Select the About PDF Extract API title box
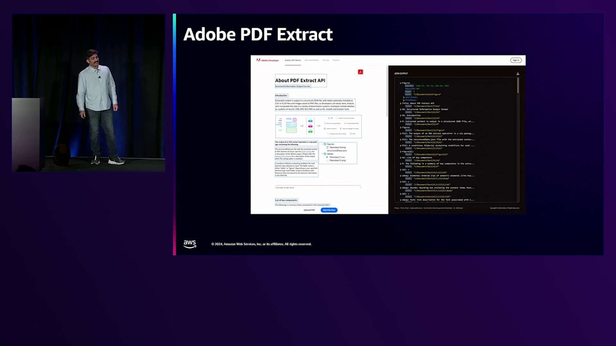Screen dimensions: 616x346 [x=300, y=80]
